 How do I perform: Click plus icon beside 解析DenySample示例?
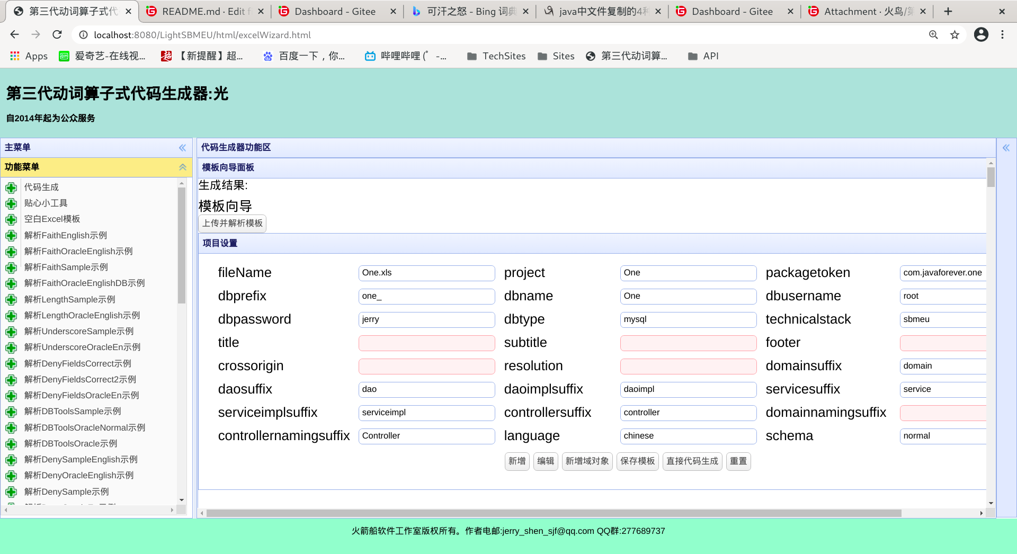coord(11,492)
